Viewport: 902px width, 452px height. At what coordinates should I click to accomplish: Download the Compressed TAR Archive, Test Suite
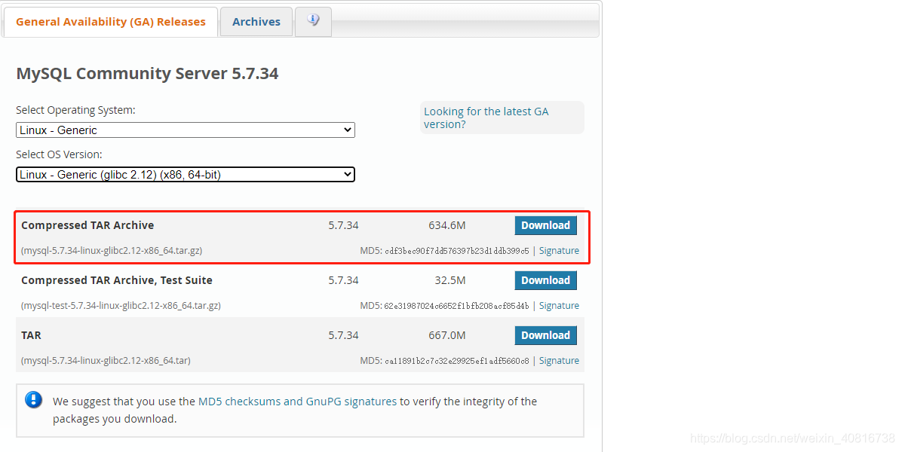[545, 280]
